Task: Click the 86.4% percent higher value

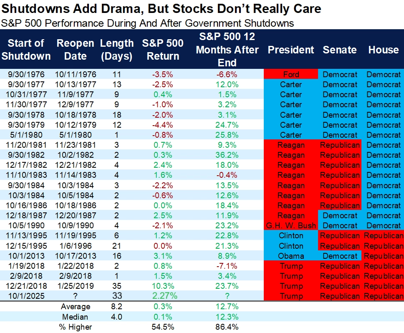Action: (x=228, y=327)
